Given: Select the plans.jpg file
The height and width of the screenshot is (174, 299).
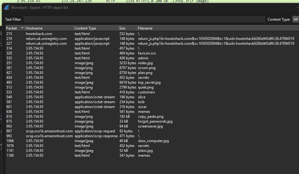Looking at the screenshot, I should [x=152, y=151].
